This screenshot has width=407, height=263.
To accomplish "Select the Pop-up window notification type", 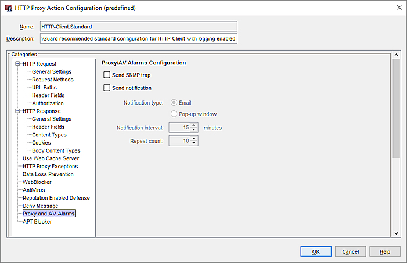I will point(174,114).
